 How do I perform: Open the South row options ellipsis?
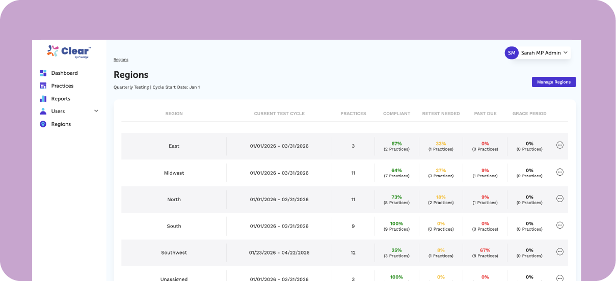(560, 225)
